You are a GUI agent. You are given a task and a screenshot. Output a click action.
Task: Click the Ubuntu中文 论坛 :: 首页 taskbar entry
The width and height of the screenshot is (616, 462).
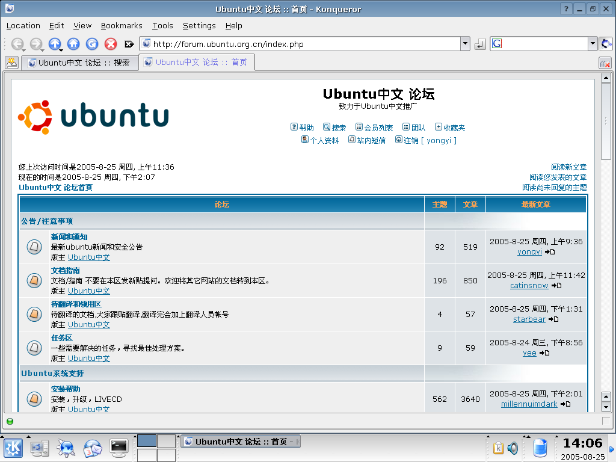[241, 442]
